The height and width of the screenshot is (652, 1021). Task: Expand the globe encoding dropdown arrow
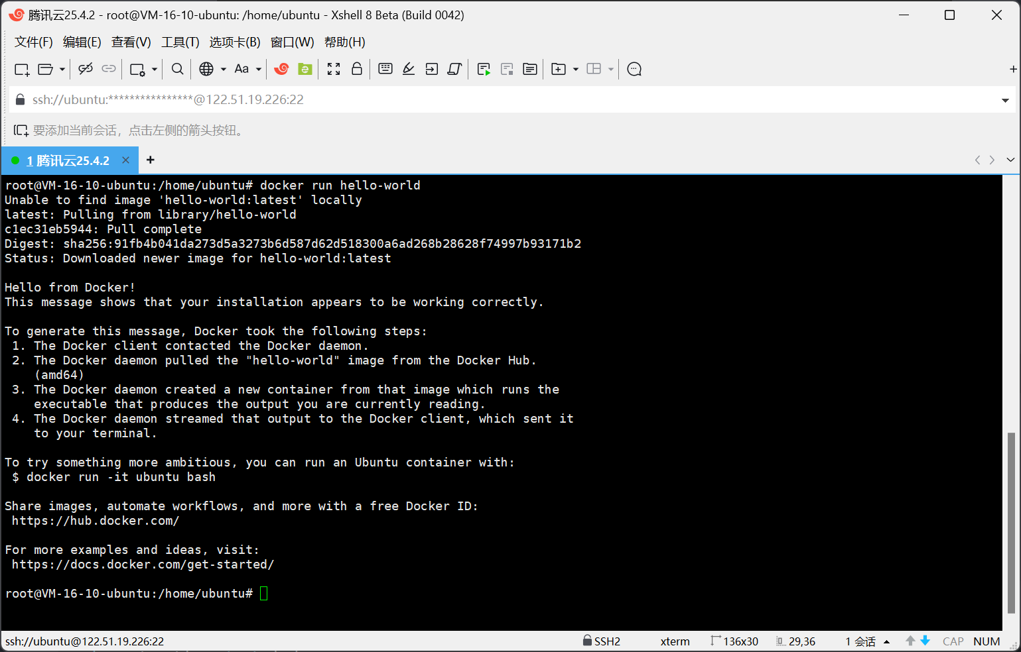click(224, 69)
